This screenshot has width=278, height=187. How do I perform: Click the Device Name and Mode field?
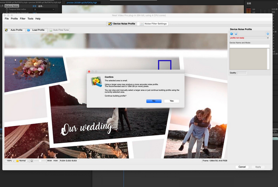(x=250, y=46)
